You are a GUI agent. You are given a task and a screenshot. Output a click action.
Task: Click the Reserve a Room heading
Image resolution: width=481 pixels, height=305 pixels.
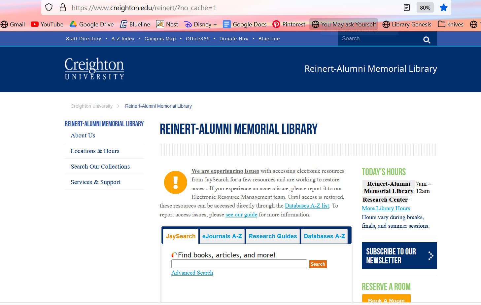[x=386, y=286]
